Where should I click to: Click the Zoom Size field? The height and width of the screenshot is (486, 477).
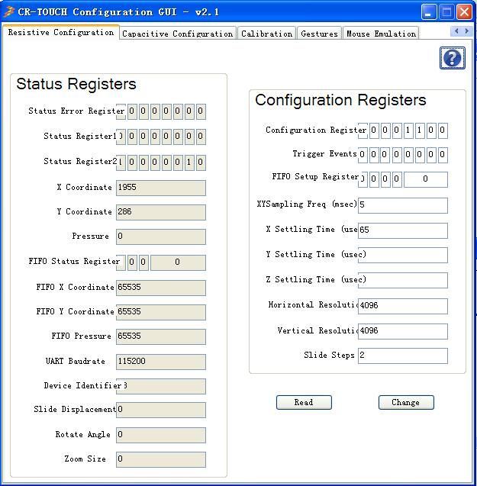[161, 459]
